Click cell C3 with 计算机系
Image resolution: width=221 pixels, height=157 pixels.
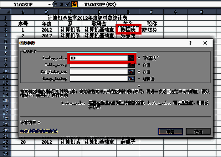pyautogui.click(x=70, y=30)
